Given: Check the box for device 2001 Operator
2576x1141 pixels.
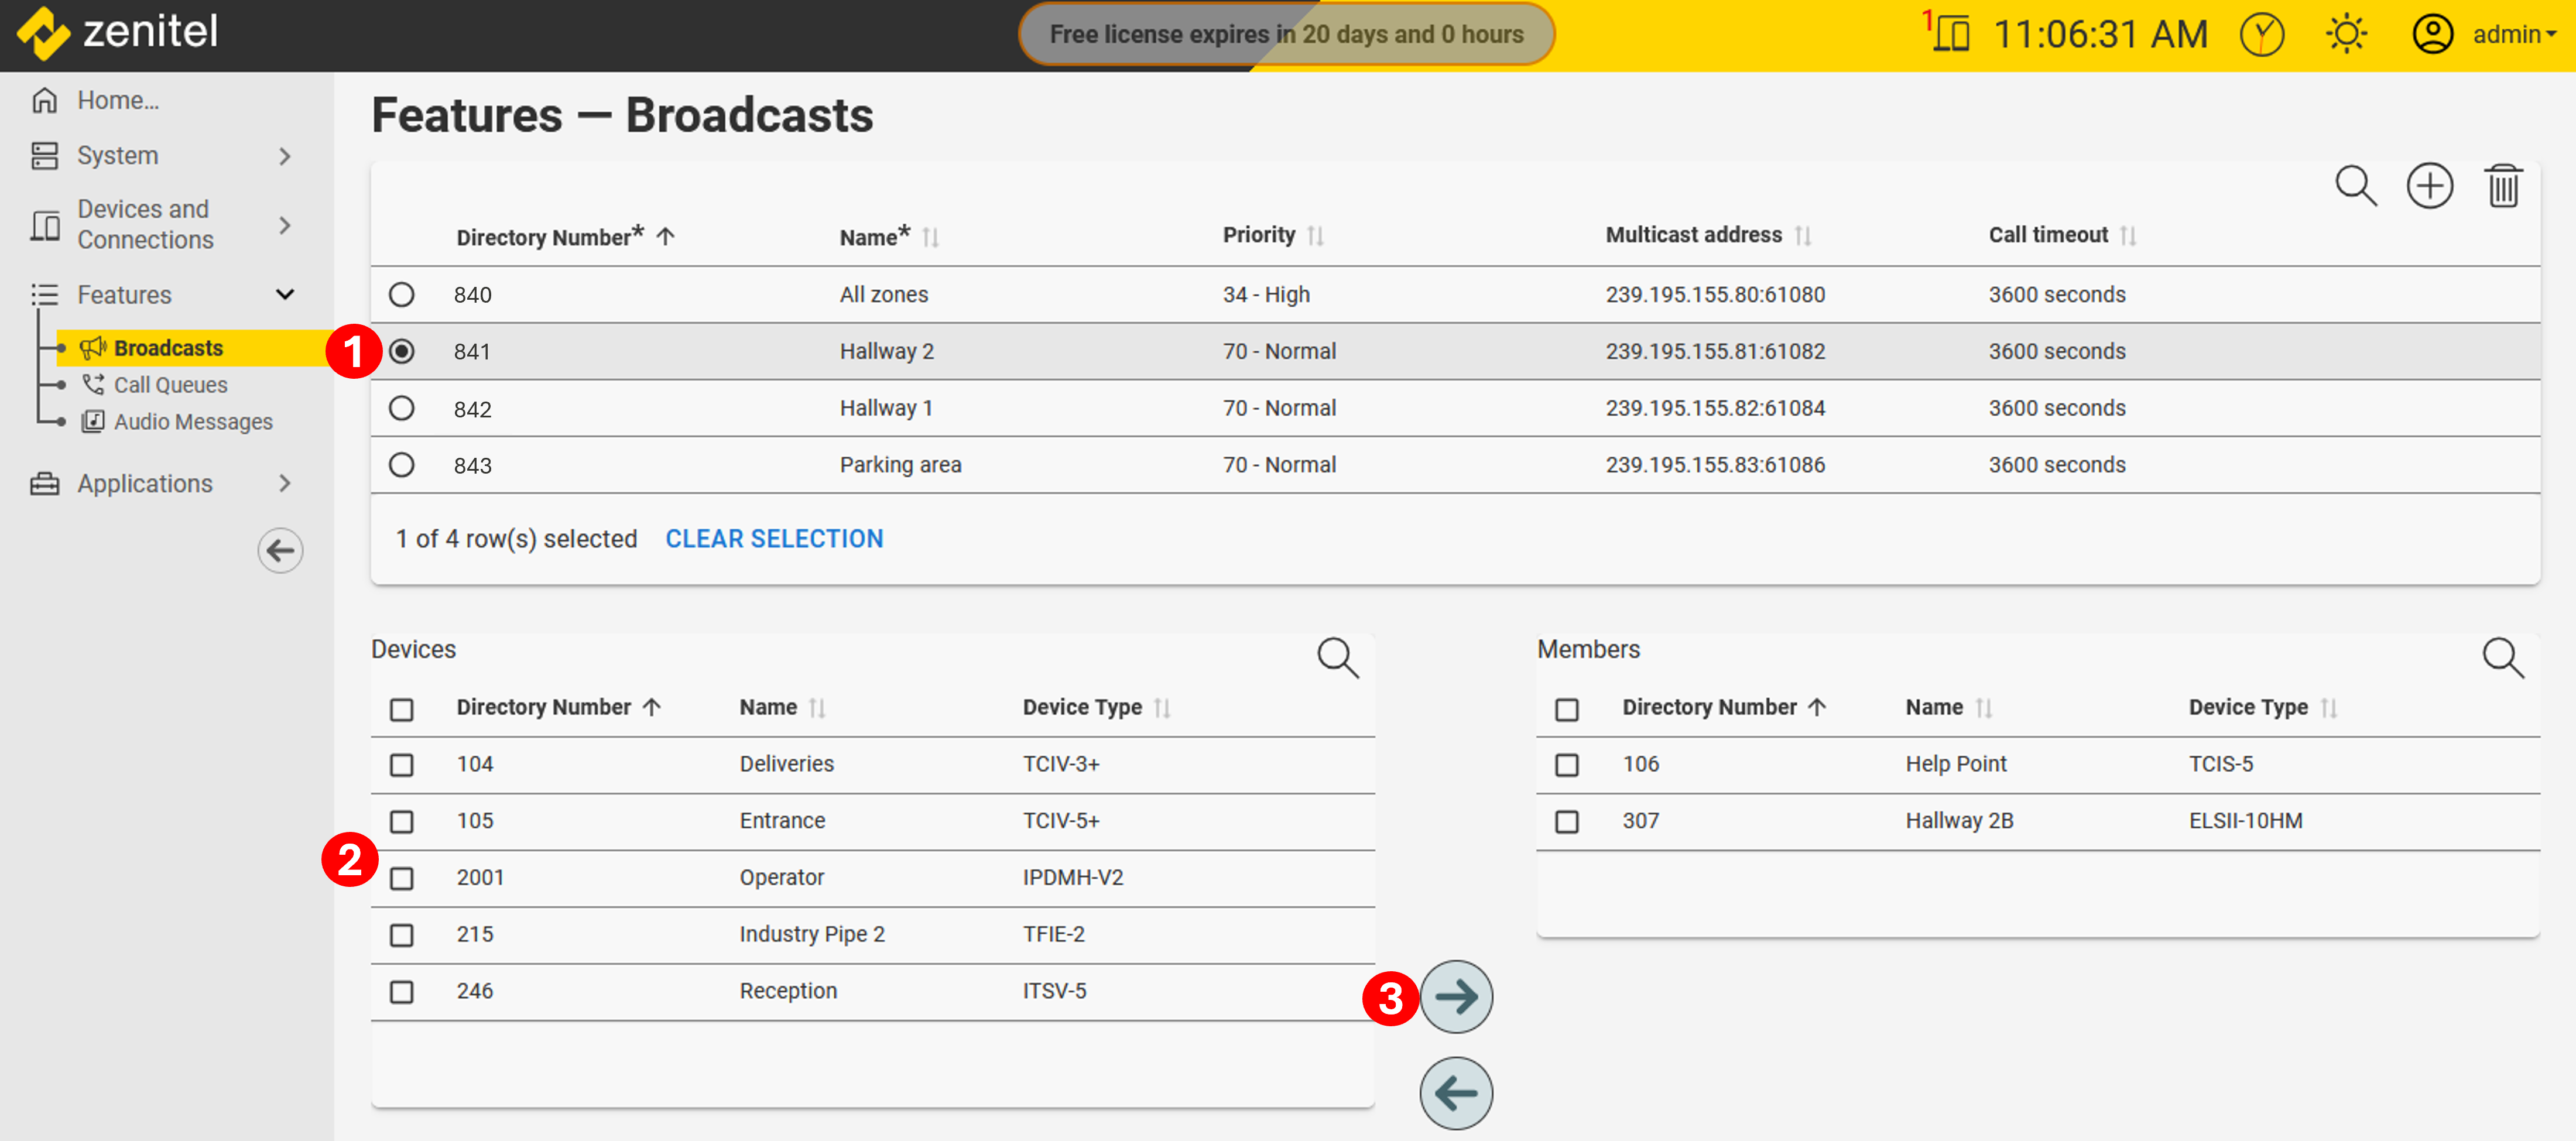Looking at the screenshot, I should point(401,878).
